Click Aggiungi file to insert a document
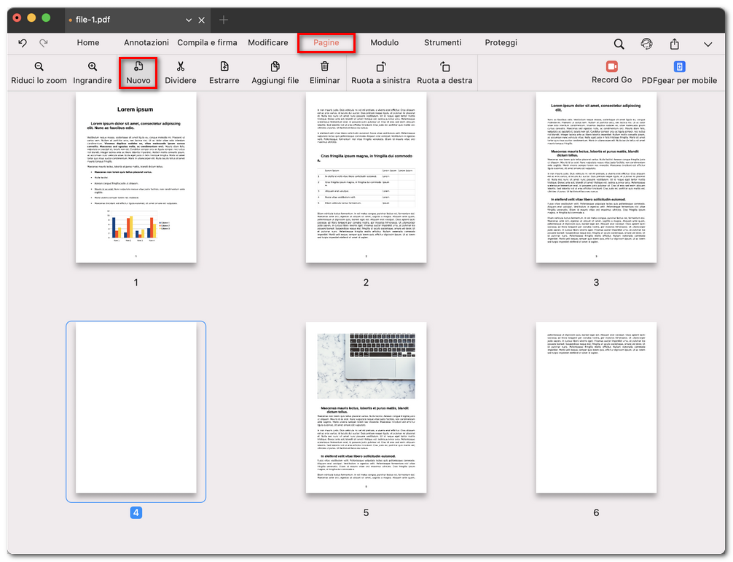This screenshot has height=562, width=733. (x=275, y=72)
